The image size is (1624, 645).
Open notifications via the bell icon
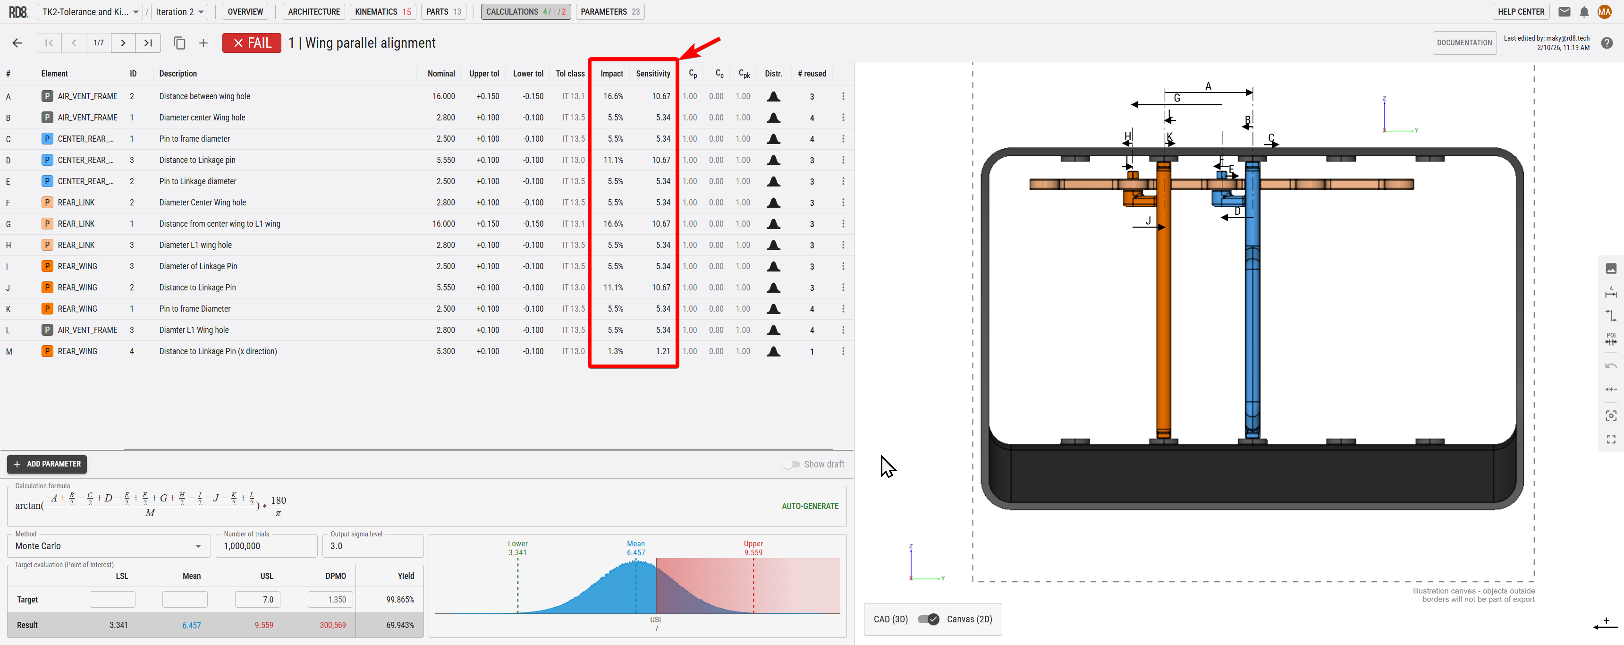(x=1584, y=11)
